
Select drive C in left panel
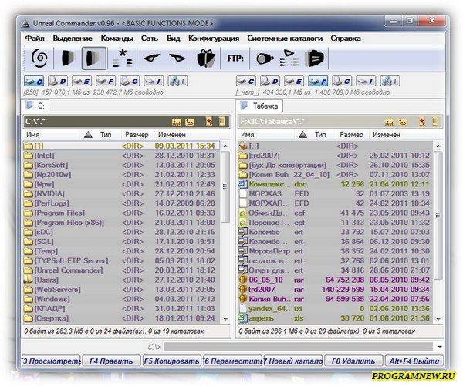coord(34,81)
